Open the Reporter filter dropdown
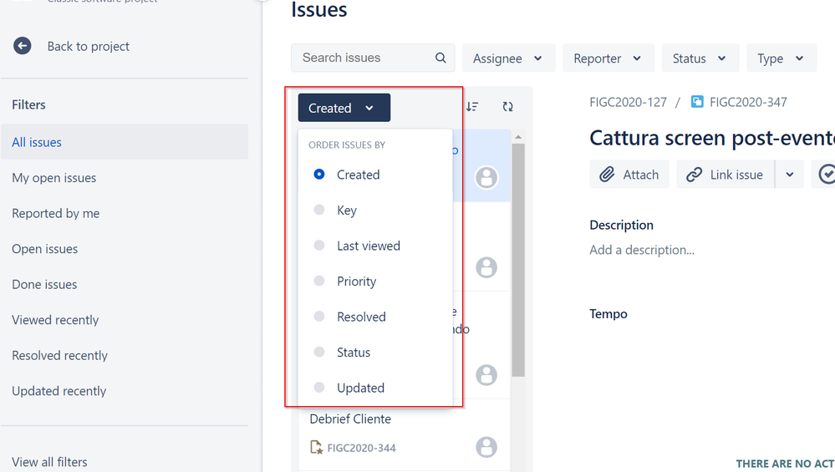This screenshot has height=472, width=835. [x=608, y=58]
